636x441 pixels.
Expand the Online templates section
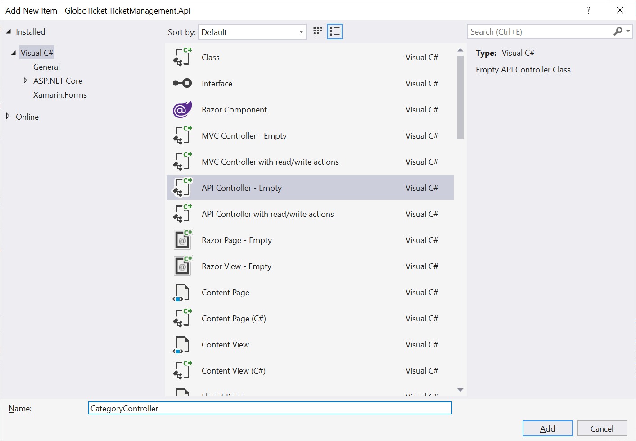(x=8, y=117)
